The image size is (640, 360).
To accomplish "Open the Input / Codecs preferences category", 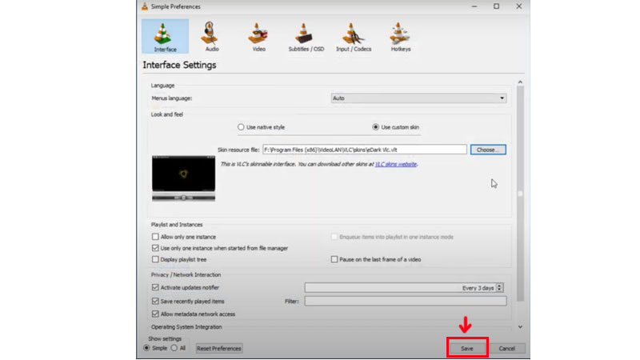I will 354,36.
